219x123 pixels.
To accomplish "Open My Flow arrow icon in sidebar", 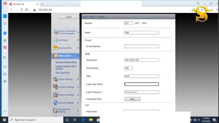I will click(x=5, y=57).
